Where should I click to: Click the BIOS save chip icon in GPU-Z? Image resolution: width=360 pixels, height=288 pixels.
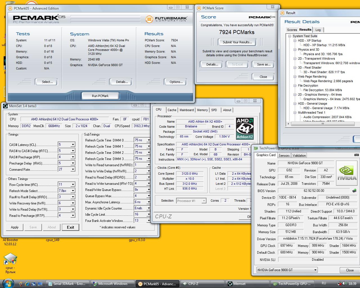coord(354,191)
